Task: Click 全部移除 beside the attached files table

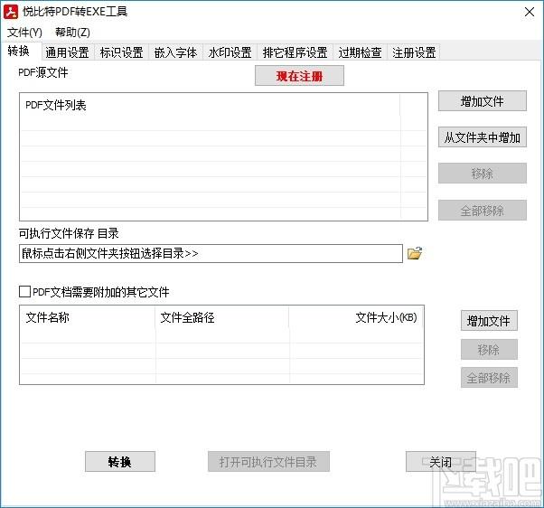Action: point(489,378)
